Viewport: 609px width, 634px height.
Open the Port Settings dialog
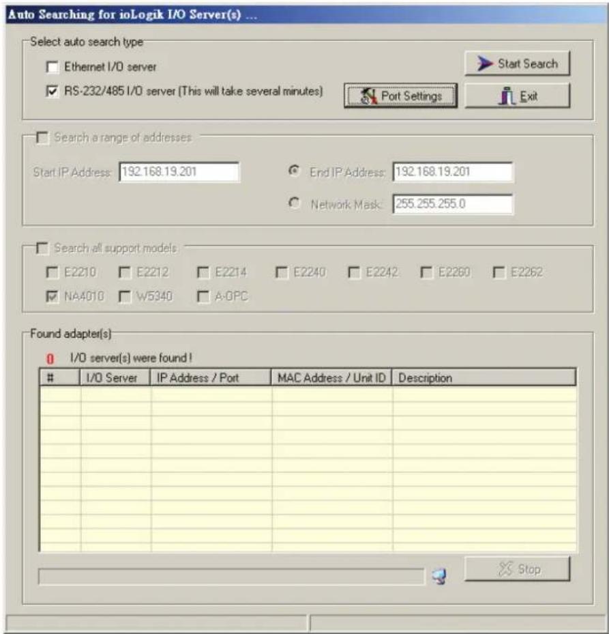coord(400,96)
